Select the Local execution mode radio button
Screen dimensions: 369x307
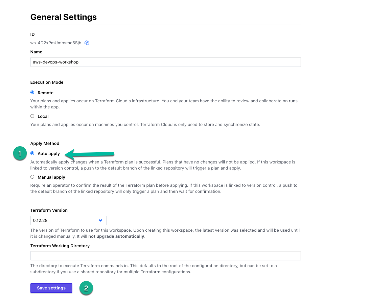pos(32,116)
